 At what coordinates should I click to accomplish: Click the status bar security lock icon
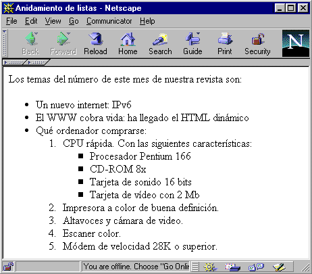[8, 267]
